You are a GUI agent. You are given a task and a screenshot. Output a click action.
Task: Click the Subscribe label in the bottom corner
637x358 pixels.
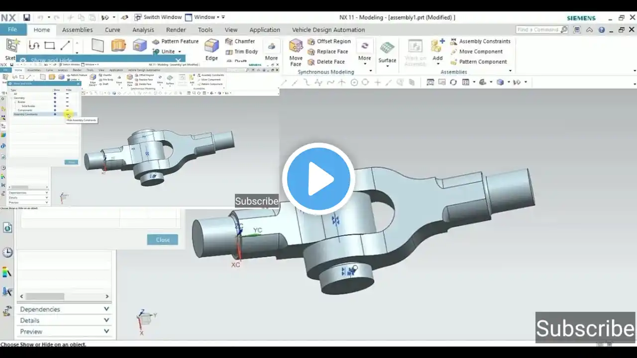click(585, 328)
